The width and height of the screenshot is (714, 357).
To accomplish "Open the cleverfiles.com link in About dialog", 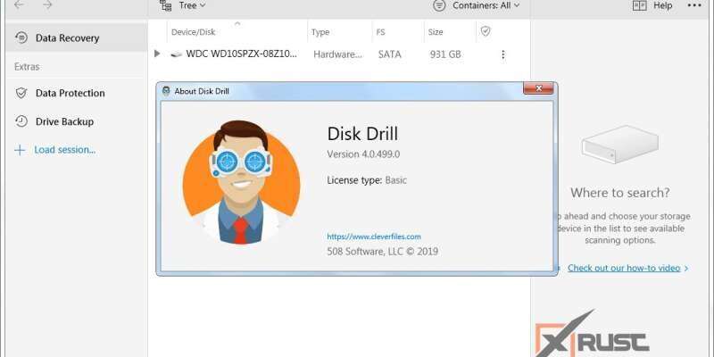I will (374, 237).
